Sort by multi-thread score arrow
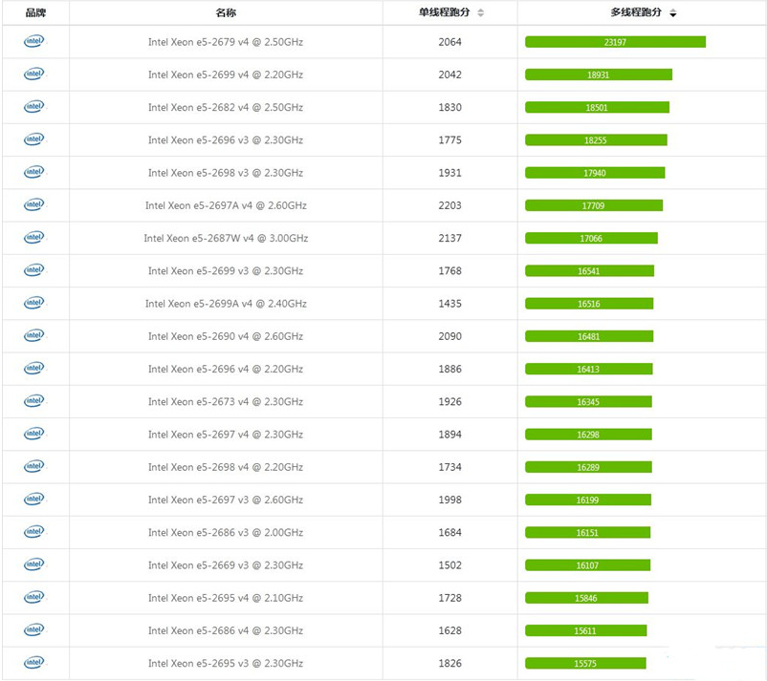The height and width of the screenshot is (681, 767). pos(673,13)
